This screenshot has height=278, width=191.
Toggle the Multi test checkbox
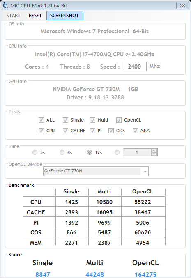pos(92,120)
